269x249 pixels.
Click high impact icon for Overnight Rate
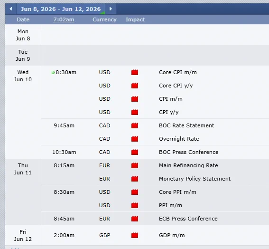(135, 139)
